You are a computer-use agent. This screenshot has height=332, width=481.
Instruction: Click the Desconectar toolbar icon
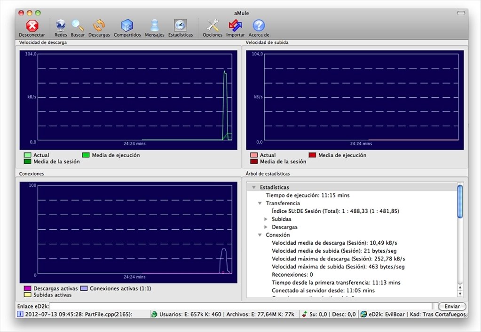tap(32, 26)
